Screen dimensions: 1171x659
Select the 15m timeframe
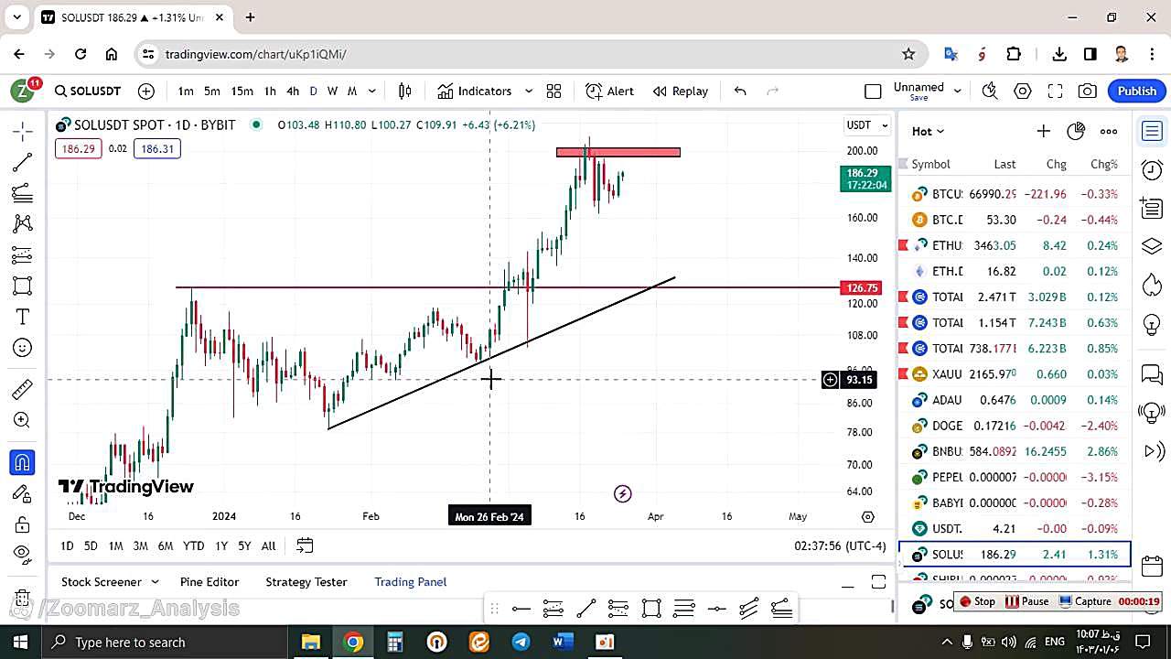point(242,91)
